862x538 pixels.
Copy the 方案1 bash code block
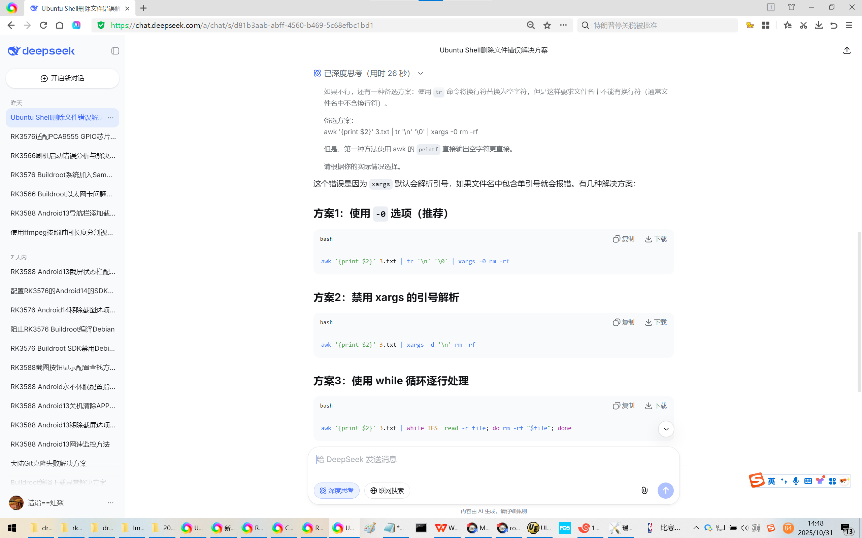623,239
